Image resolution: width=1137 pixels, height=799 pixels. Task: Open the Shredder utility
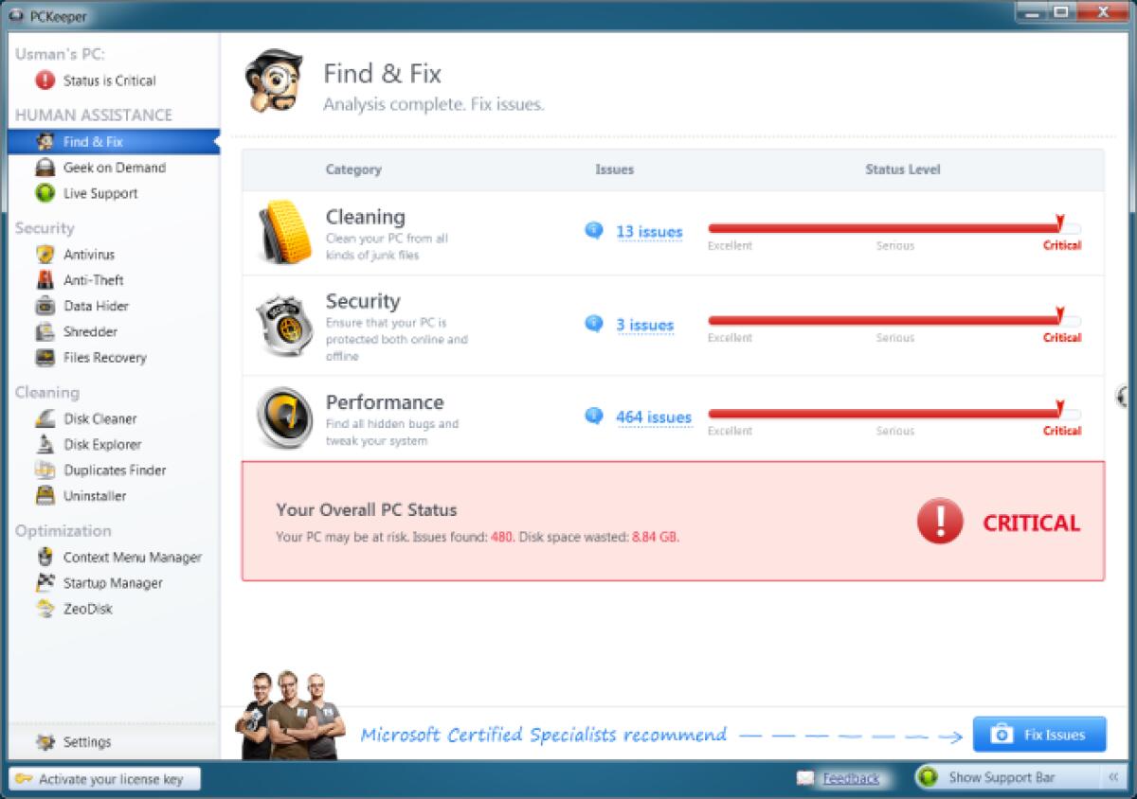coord(89,331)
